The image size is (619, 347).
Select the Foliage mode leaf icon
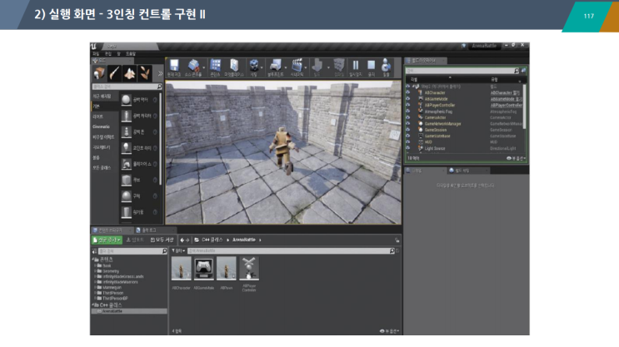145,73
